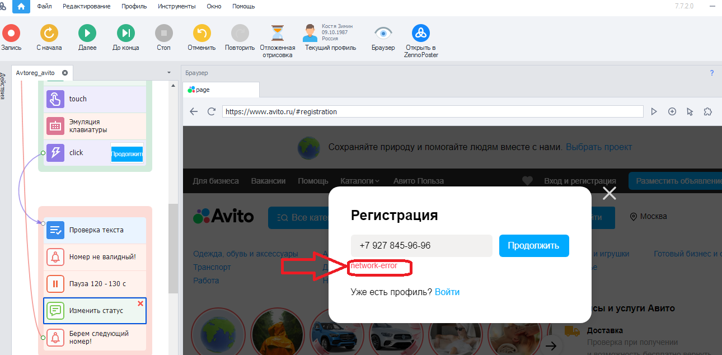Click the Avito logo
This screenshot has height=355, width=722.
point(223,216)
